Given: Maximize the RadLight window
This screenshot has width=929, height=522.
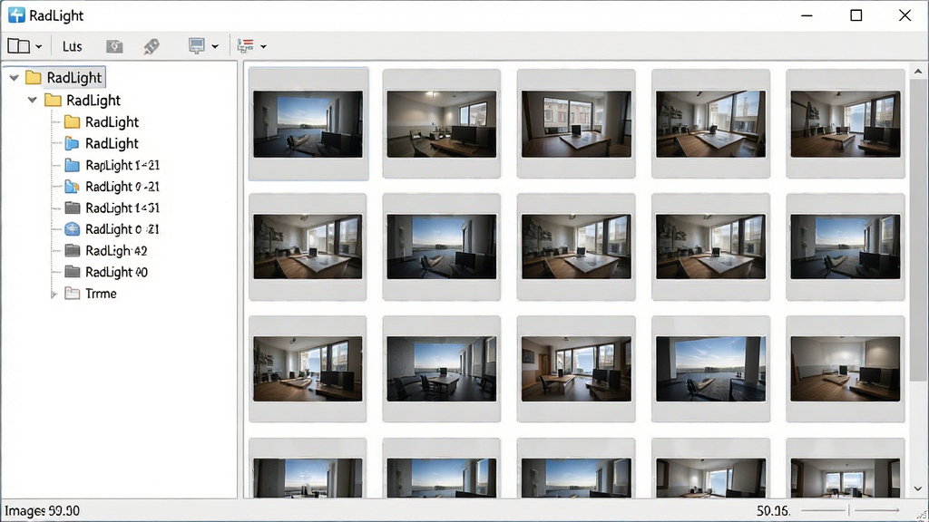Looking at the screenshot, I should click(856, 15).
